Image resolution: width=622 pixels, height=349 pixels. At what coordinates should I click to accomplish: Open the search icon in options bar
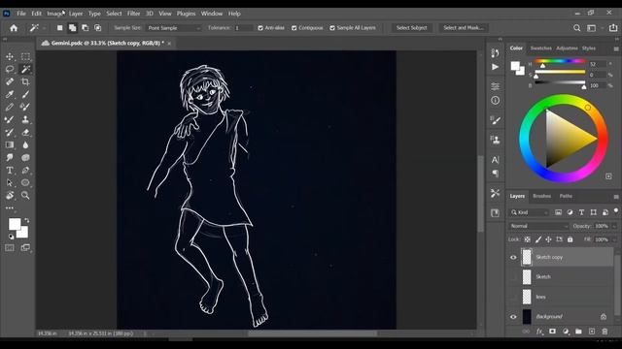click(x=576, y=28)
